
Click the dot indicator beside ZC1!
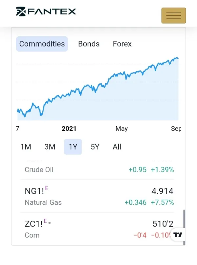tap(50, 223)
